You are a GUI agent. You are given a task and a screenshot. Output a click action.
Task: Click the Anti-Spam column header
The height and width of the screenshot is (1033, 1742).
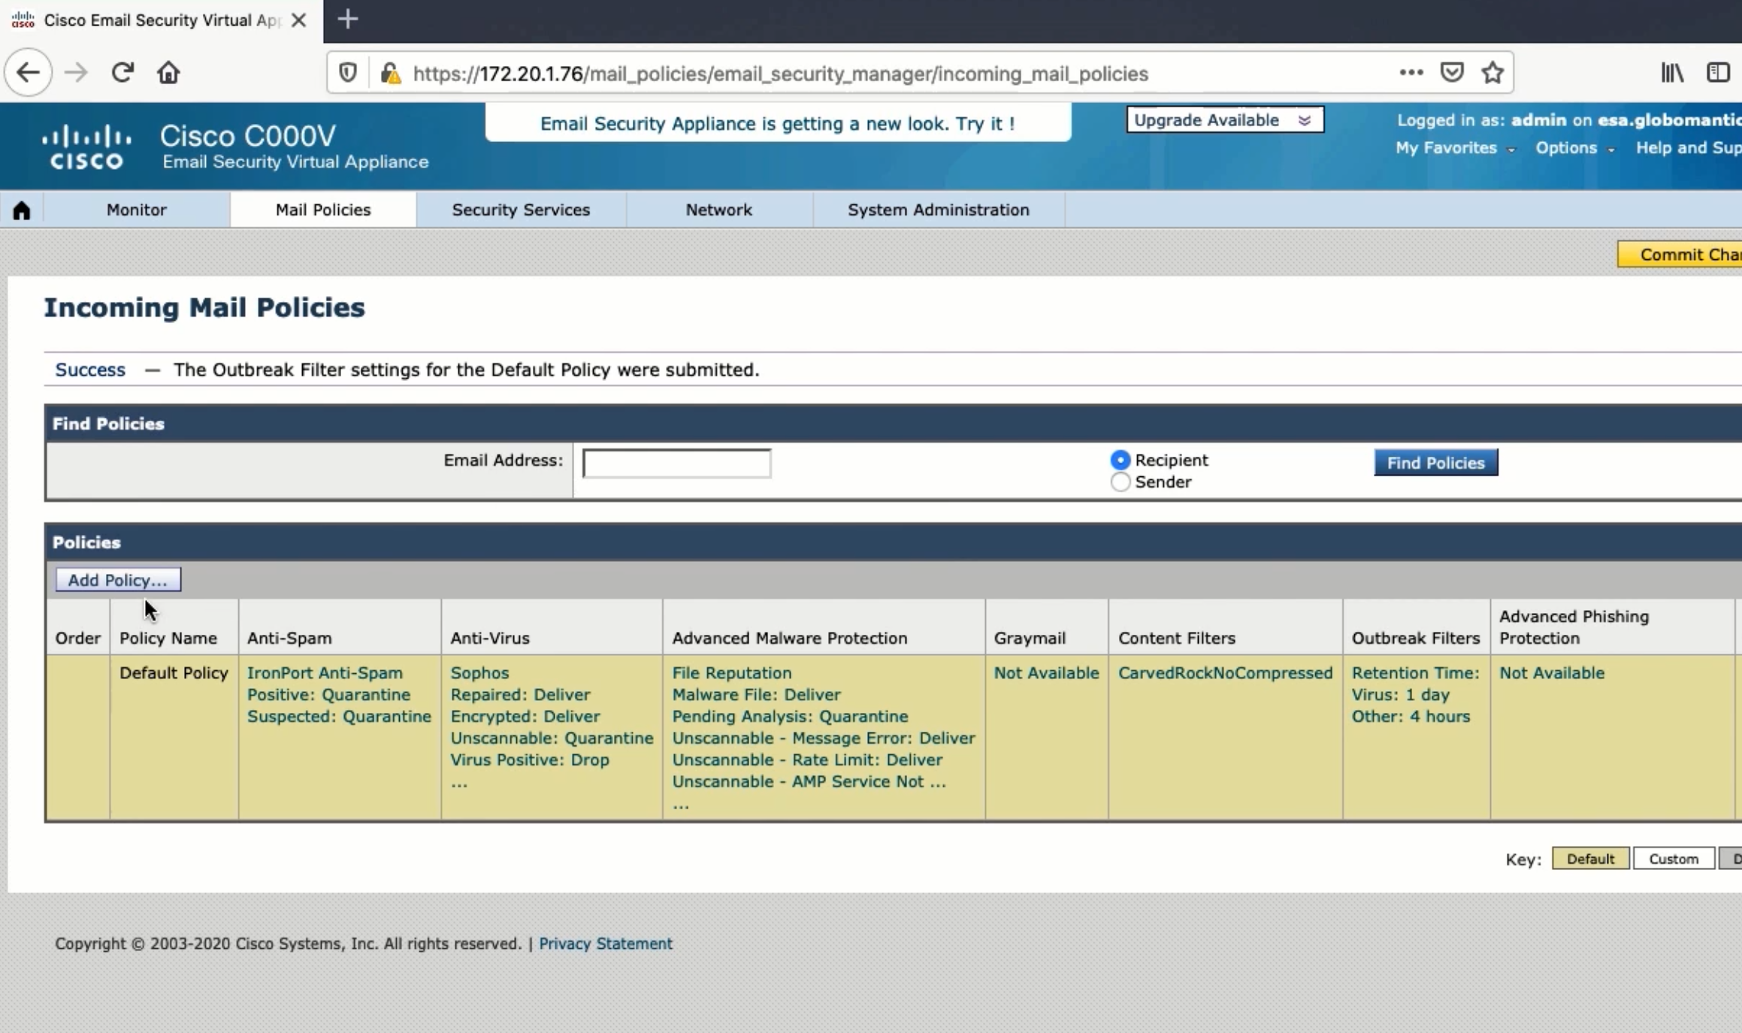[x=289, y=639]
